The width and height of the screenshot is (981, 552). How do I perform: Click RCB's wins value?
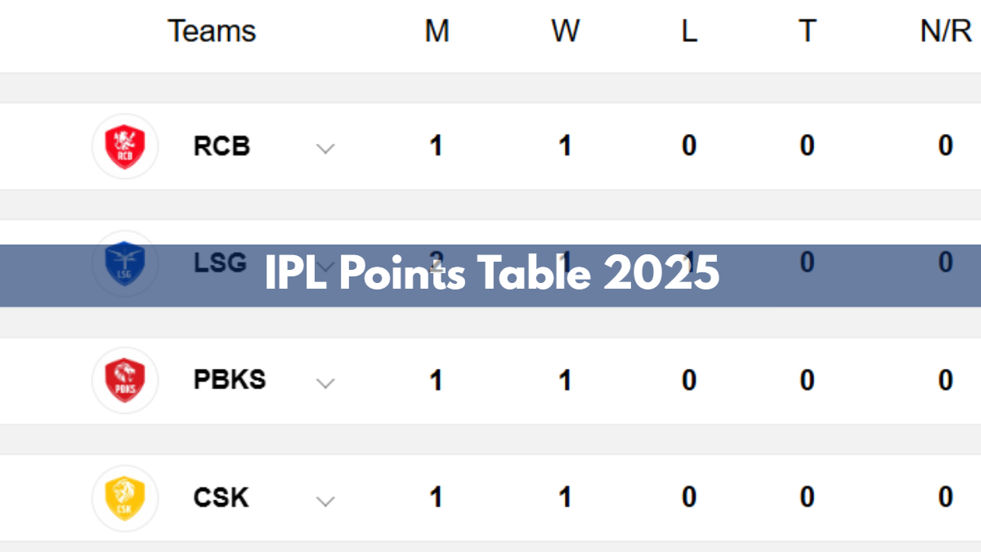[564, 146]
